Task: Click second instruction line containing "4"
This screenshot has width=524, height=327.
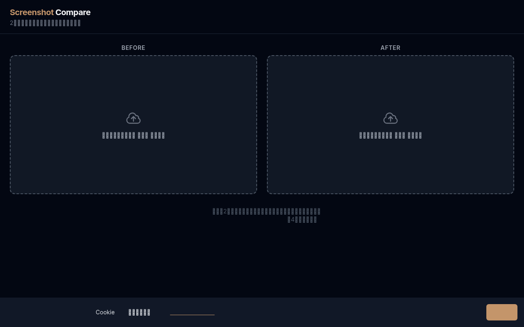Action: coord(302,219)
